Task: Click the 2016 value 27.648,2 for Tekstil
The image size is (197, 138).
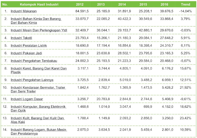Action: [x=167, y=38]
